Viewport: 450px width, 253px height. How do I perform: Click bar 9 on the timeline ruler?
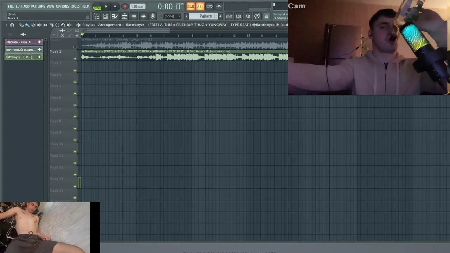[x=192, y=35]
